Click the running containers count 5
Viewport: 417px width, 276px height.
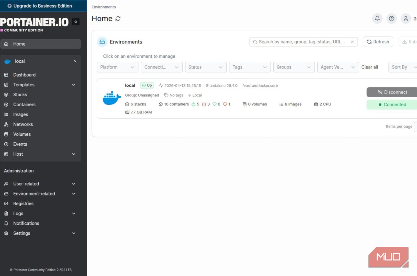pos(195,104)
